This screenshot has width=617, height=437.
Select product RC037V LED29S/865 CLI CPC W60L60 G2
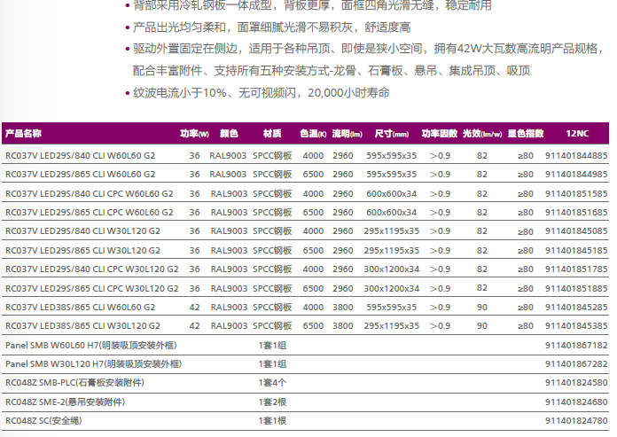(89, 212)
